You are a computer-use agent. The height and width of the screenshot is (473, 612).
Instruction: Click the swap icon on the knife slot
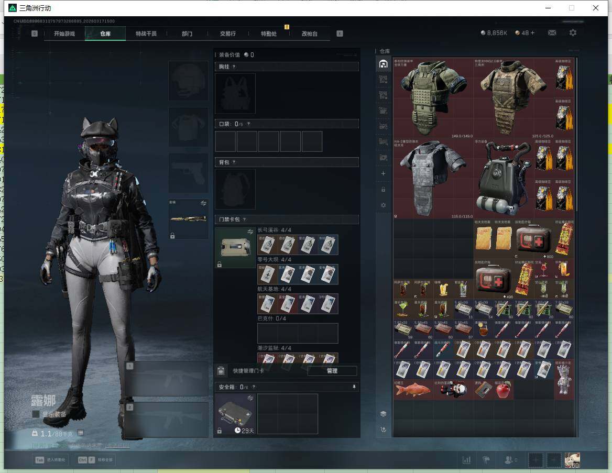pyautogui.click(x=203, y=203)
